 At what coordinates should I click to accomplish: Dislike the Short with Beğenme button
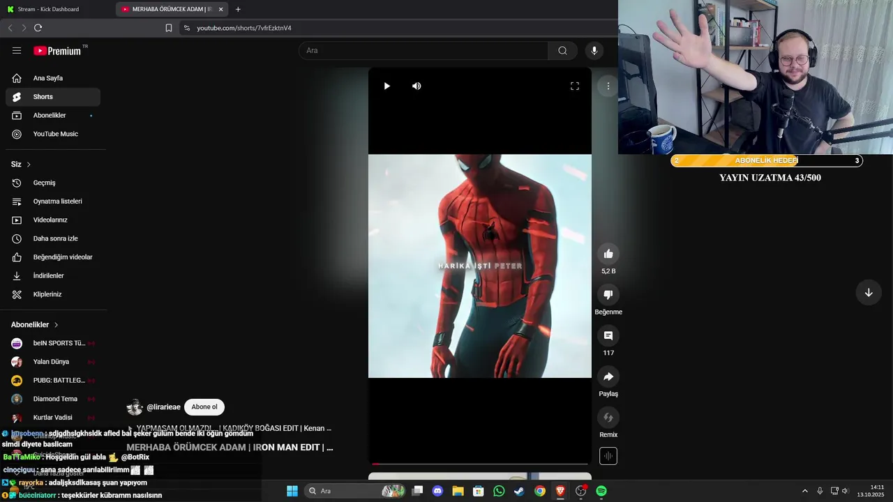click(608, 295)
